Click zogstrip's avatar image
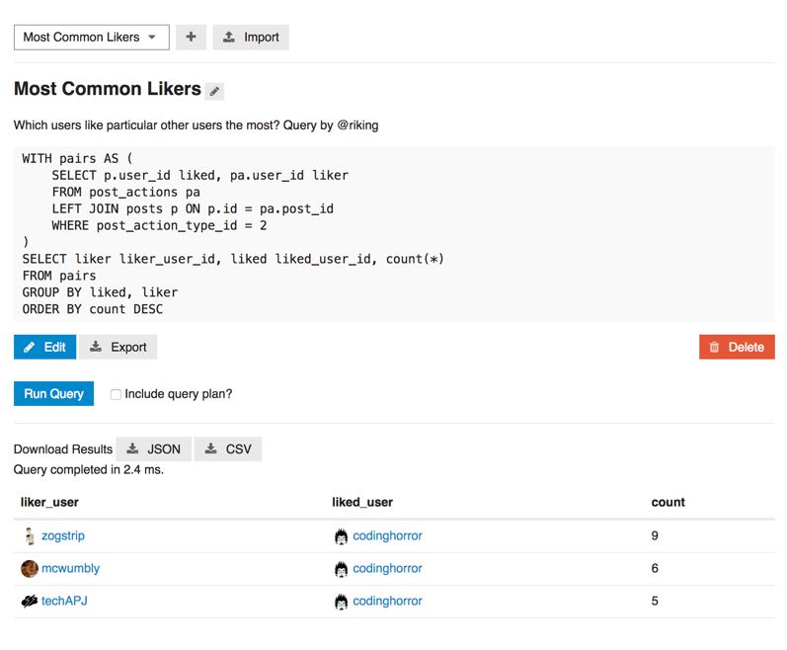The image size is (787, 650). point(30,536)
